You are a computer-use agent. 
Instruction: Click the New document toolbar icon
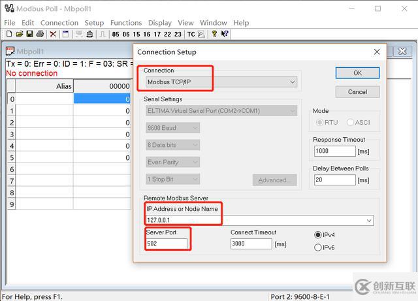tap(9, 34)
